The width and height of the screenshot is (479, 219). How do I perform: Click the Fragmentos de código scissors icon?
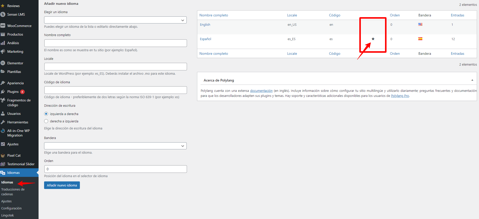click(x=3, y=100)
